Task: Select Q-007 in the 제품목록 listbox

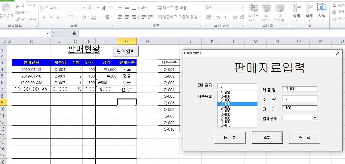Action: 226,115
